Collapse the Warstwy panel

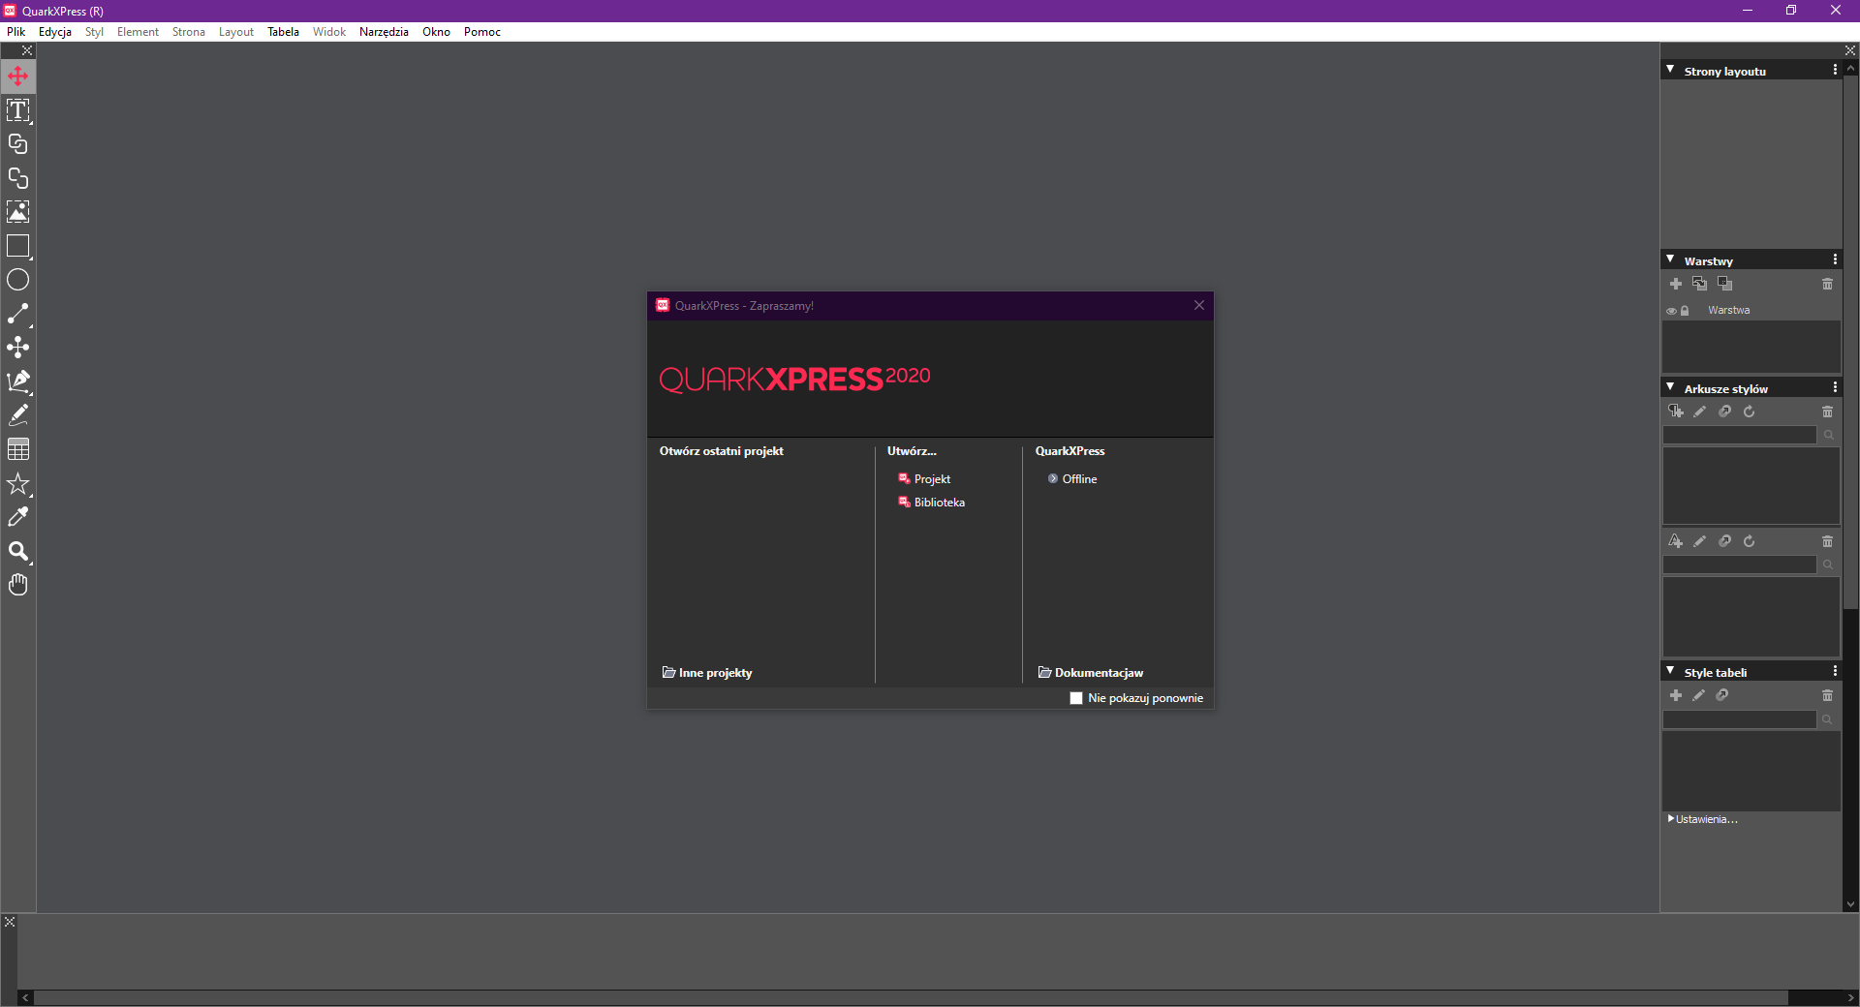[x=1670, y=259]
